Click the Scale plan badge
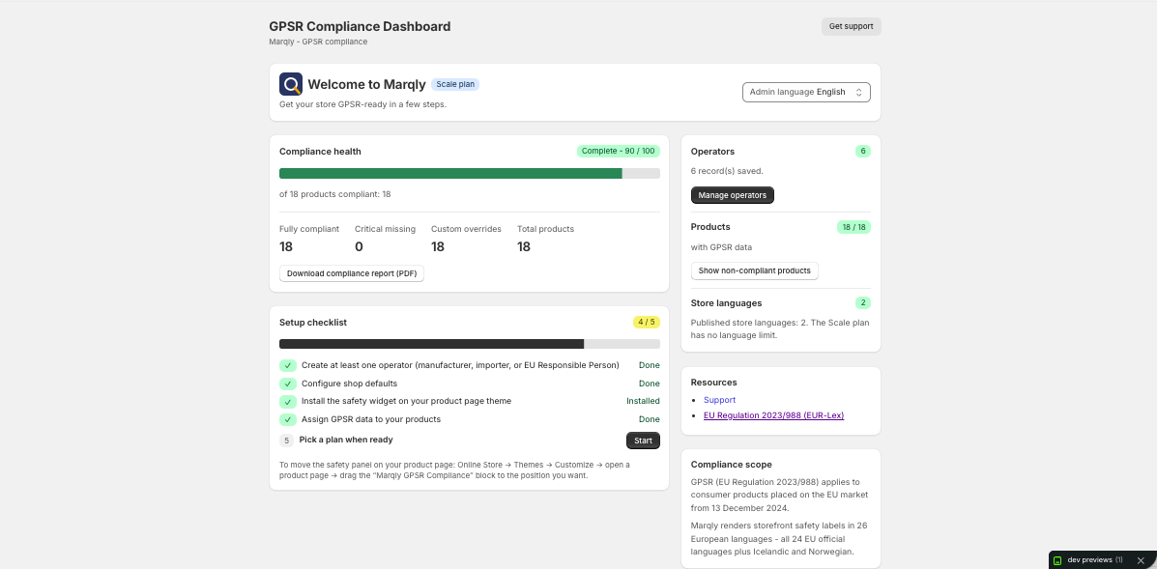This screenshot has width=1157, height=569. (455, 85)
